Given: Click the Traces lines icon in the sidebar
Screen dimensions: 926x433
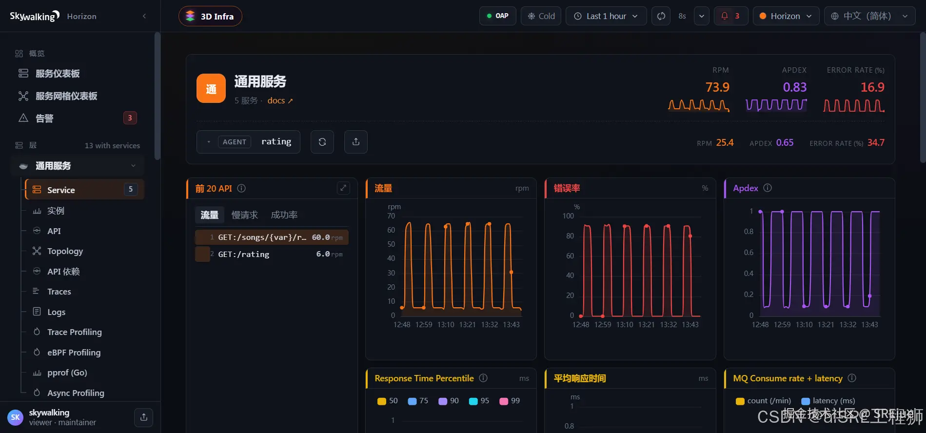Looking at the screenshot, I should point(36,291).
